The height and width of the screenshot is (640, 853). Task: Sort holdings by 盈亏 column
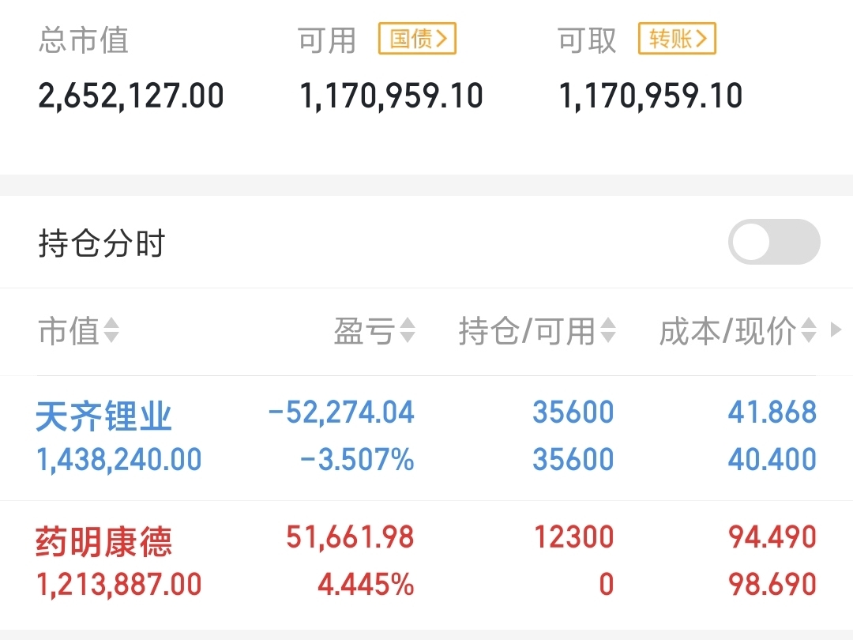pyautogui.click(x=375, y=330)
